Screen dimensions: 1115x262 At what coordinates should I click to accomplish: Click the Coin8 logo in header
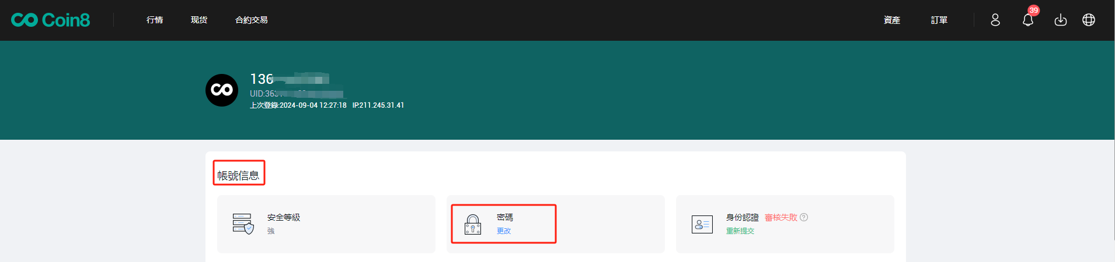pyautogui.click(x=51, y=20)
